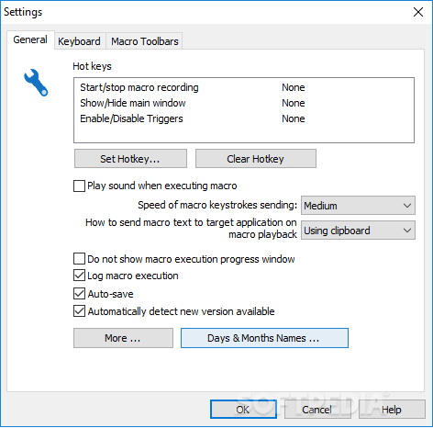
Task: Open the macro keystrokes speed dropdown
Action: click(358, 206)
